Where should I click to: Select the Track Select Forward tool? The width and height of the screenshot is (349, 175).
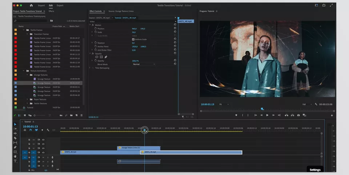click(x=15, y=129)
